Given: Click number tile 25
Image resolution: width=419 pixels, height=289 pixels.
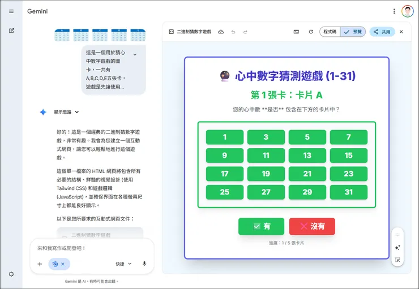Looking at the screenshot, I should point(225,192).
